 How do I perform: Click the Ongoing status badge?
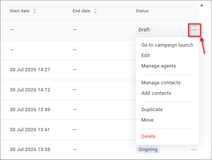148,150
